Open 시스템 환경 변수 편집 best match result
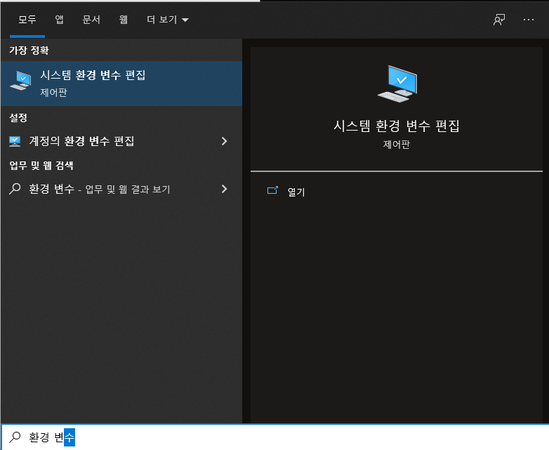The height and width of the screenshot is (450, 549). point(121,84)
